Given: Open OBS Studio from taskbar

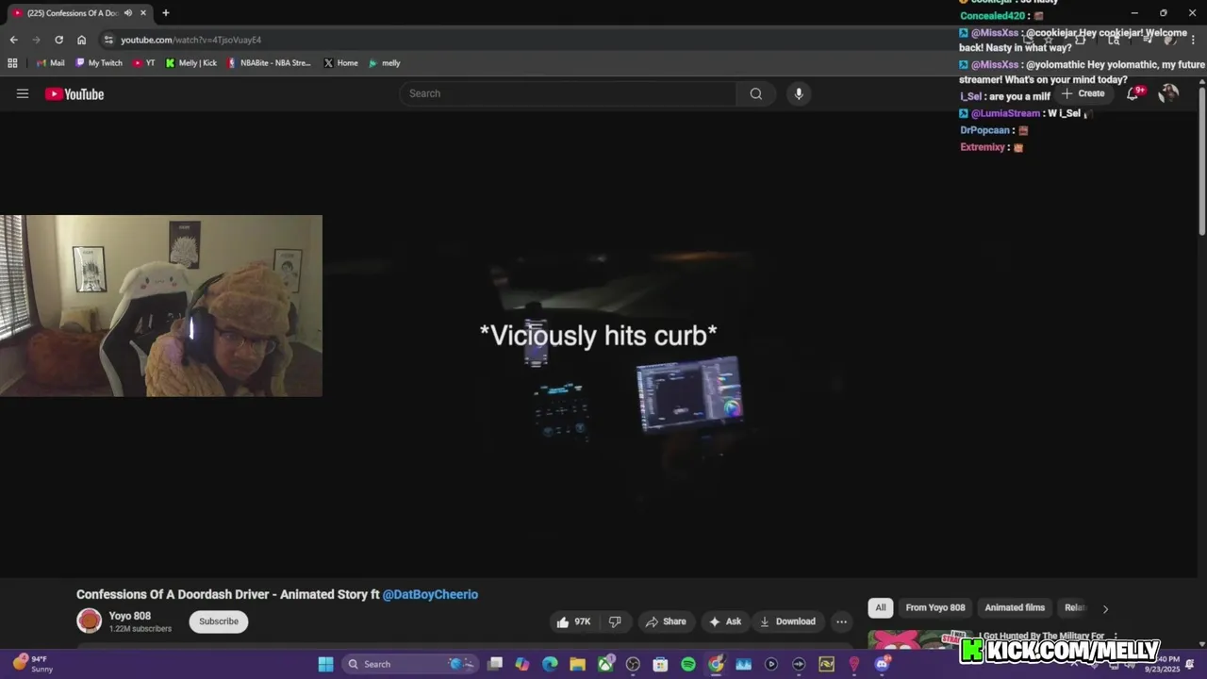Looking at the screenshot, I should click(633, 664).
